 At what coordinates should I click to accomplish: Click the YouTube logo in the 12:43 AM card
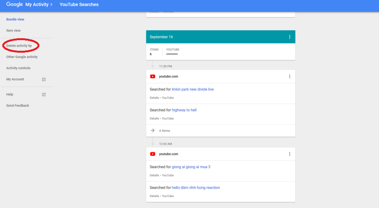[152, 154]
